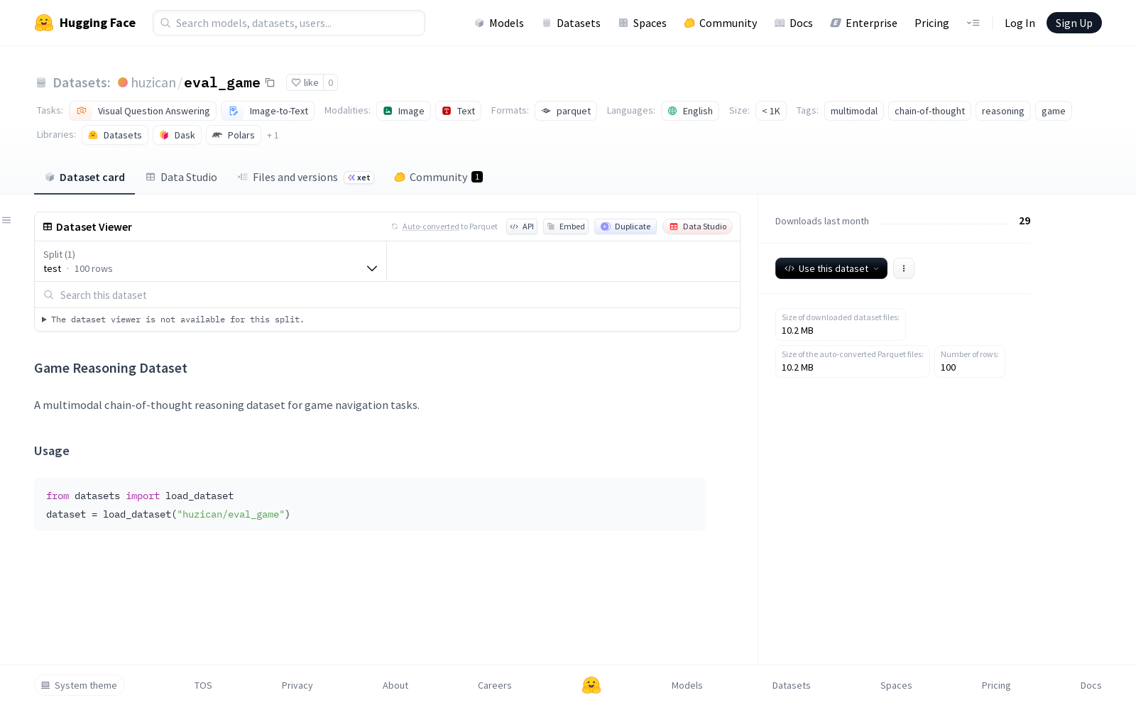Filter by Image modality tag
Viewport: 1136px width, 710px height.
[403, 111]
